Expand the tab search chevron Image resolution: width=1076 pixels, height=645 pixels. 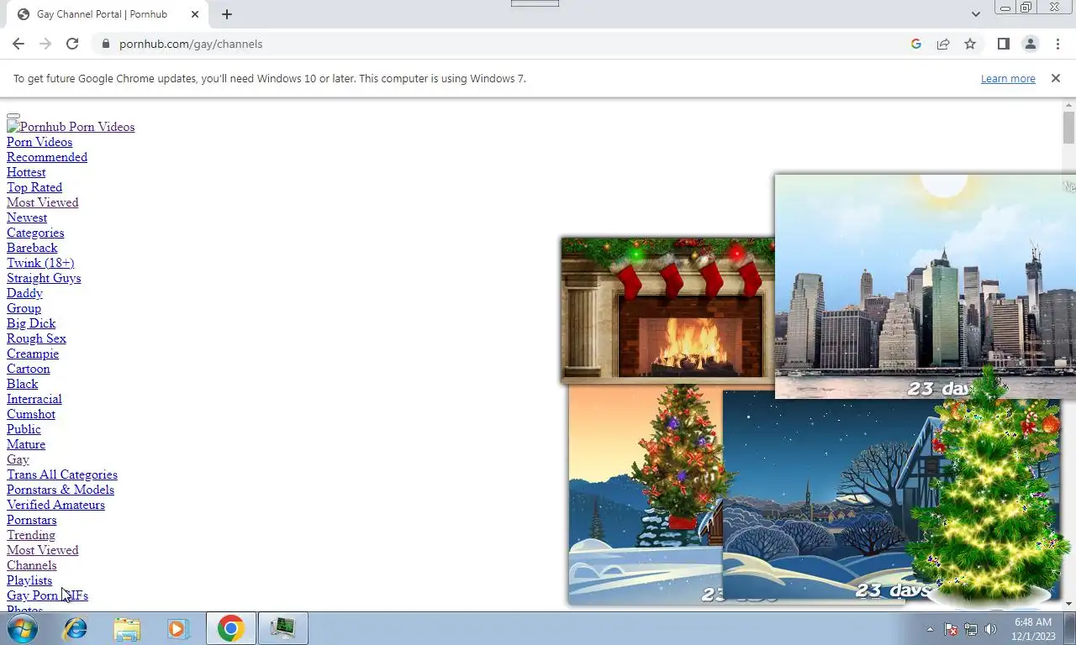975,14
